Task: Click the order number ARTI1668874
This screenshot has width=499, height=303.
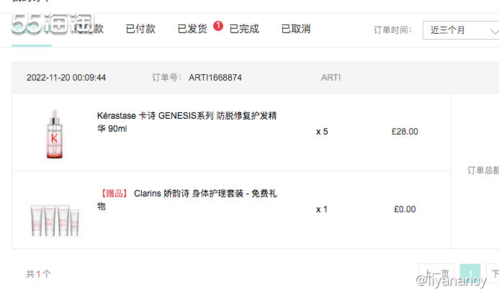Action: 215,78
